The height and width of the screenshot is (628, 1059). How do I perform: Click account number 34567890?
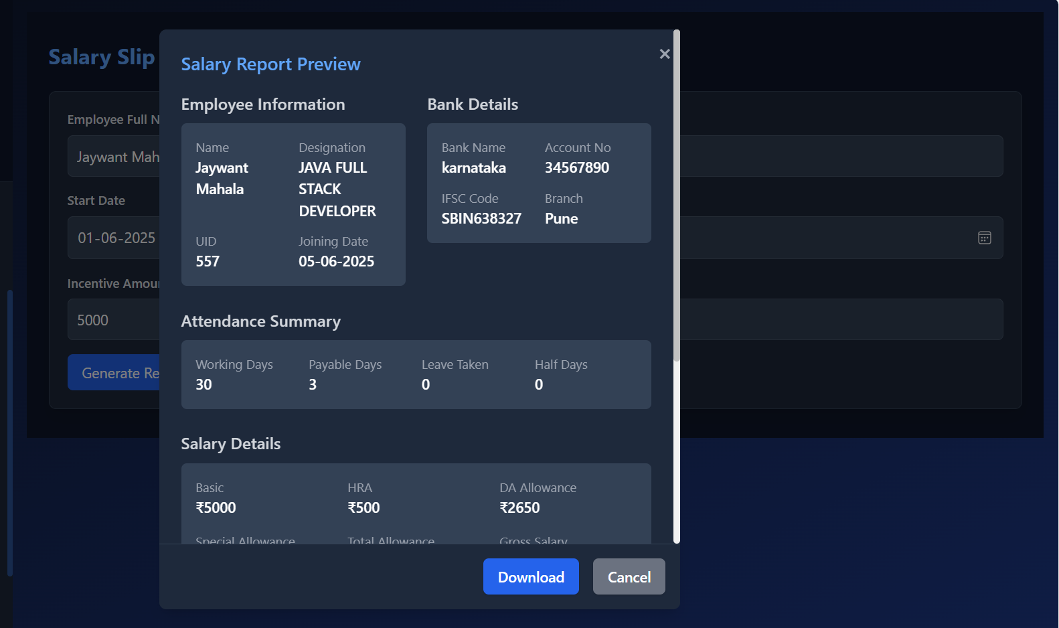[576, 168]
